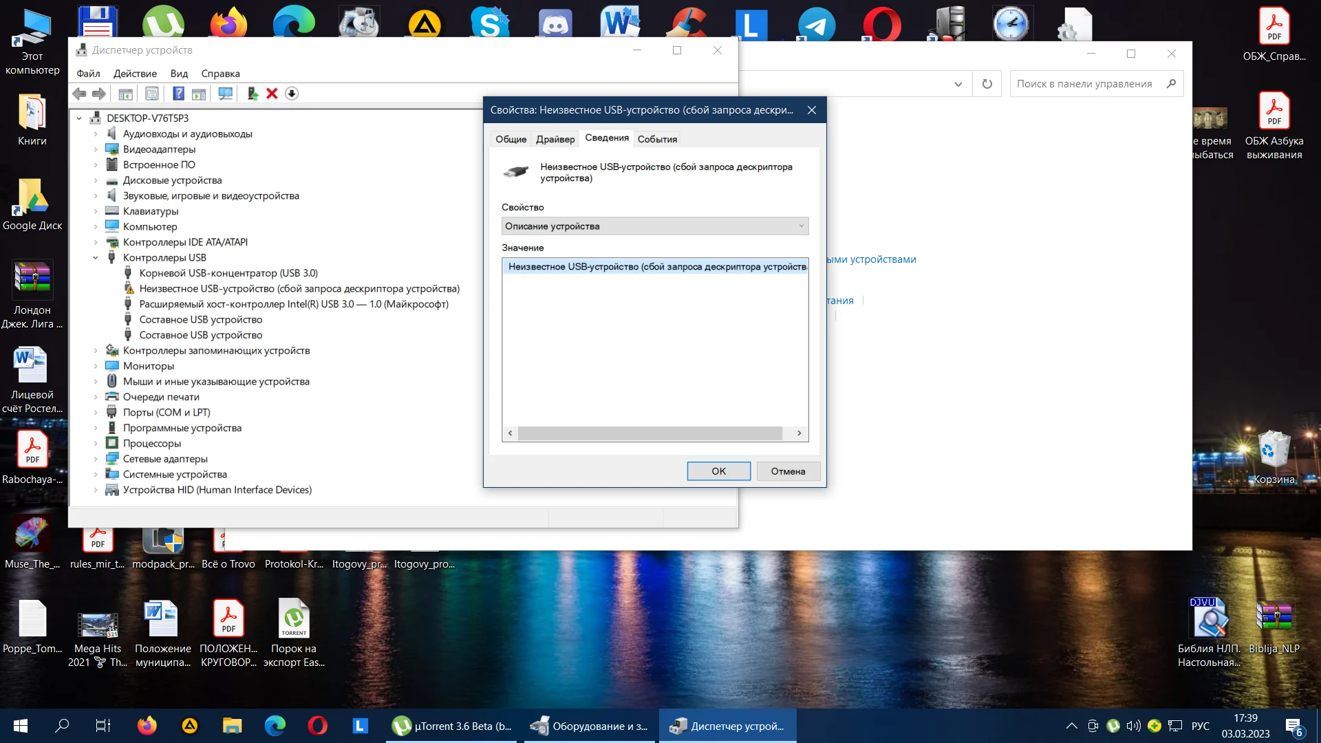Switch to the Драйвер tab

tap(555, 139)
